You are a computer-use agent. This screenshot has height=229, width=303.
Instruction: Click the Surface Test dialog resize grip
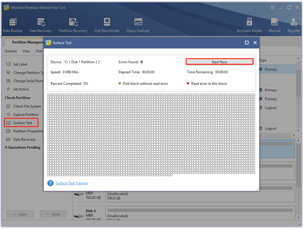coord(257,189)
